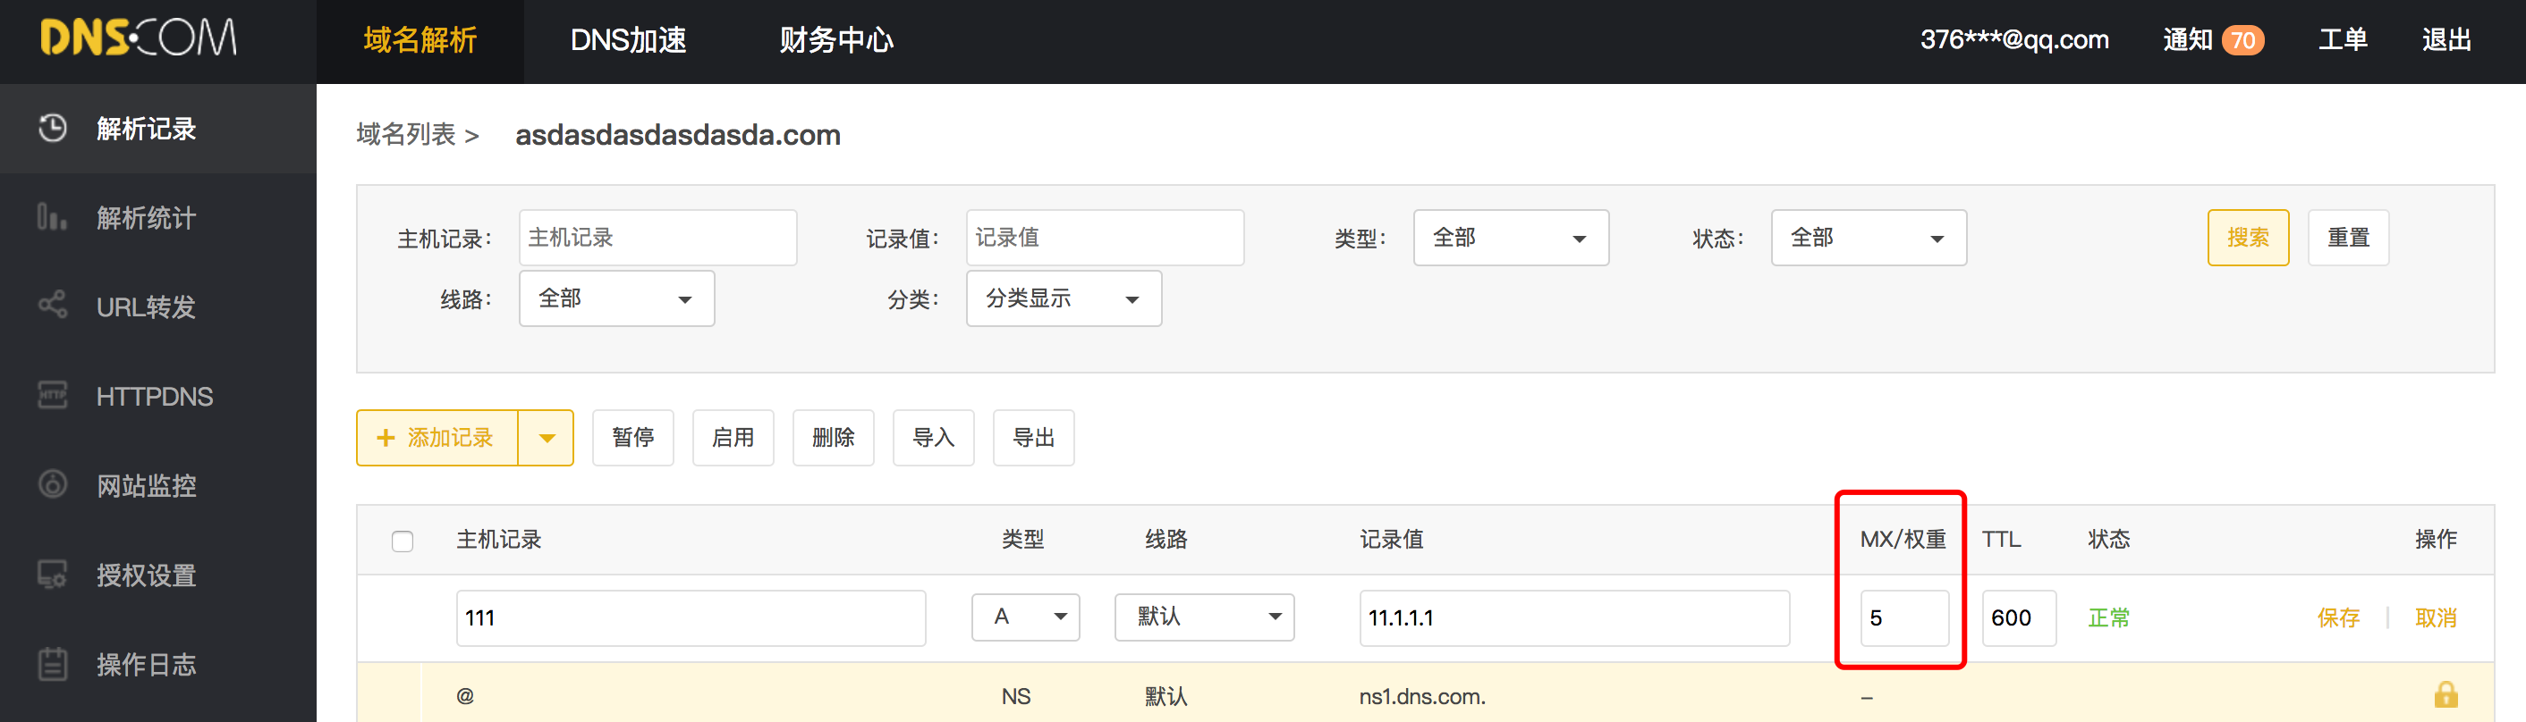Open record type A dropdown in edit row
Image resolution: width=2526 pixels, height=722 pixels.
[1025, 617]
